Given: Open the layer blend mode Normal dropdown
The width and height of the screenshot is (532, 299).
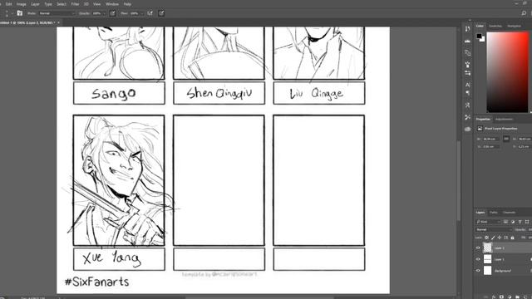Looking at the screenshot, I should coord(494,229).
